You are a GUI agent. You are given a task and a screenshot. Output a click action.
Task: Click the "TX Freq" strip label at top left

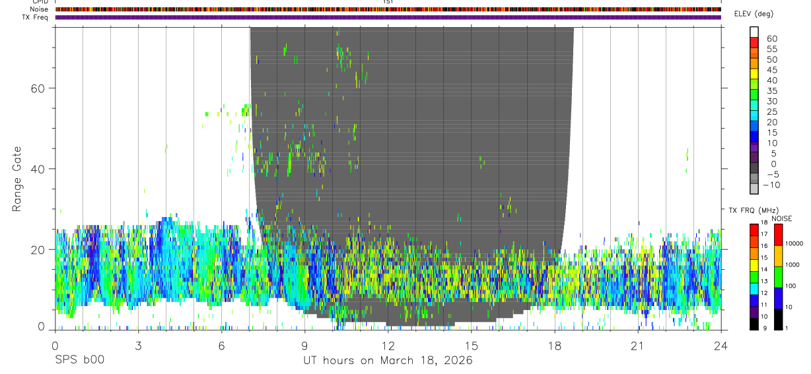pyautogui.click(x=36, y=17)
